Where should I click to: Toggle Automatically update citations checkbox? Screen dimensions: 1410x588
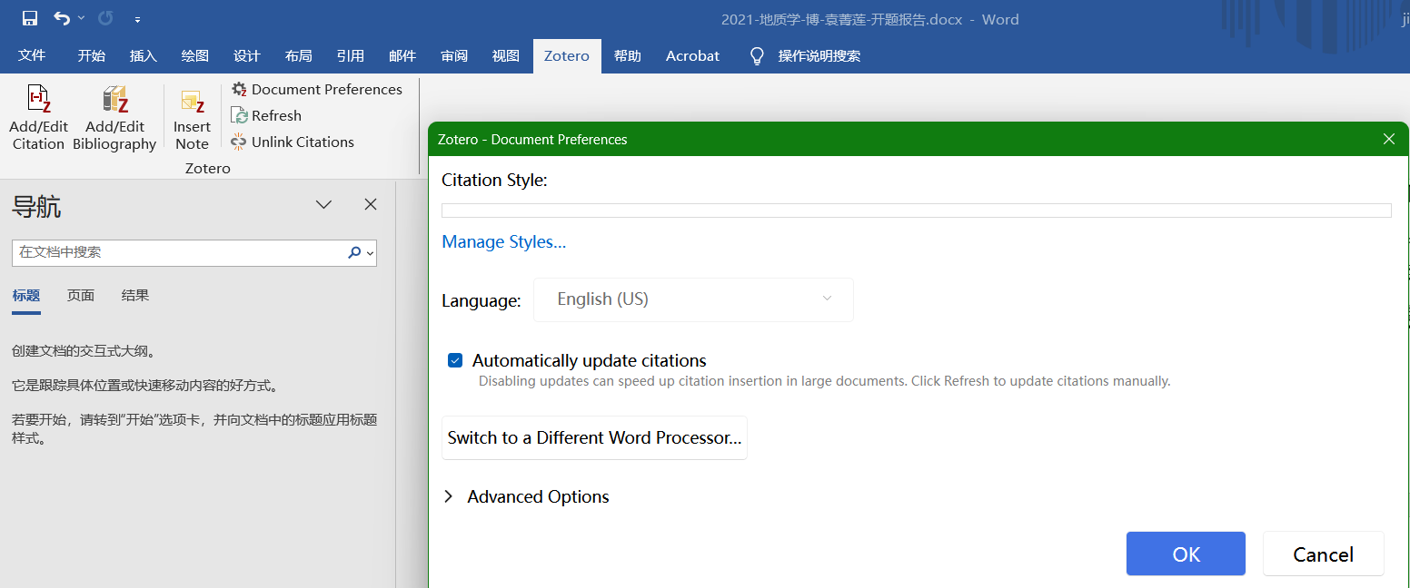point(456,360)
